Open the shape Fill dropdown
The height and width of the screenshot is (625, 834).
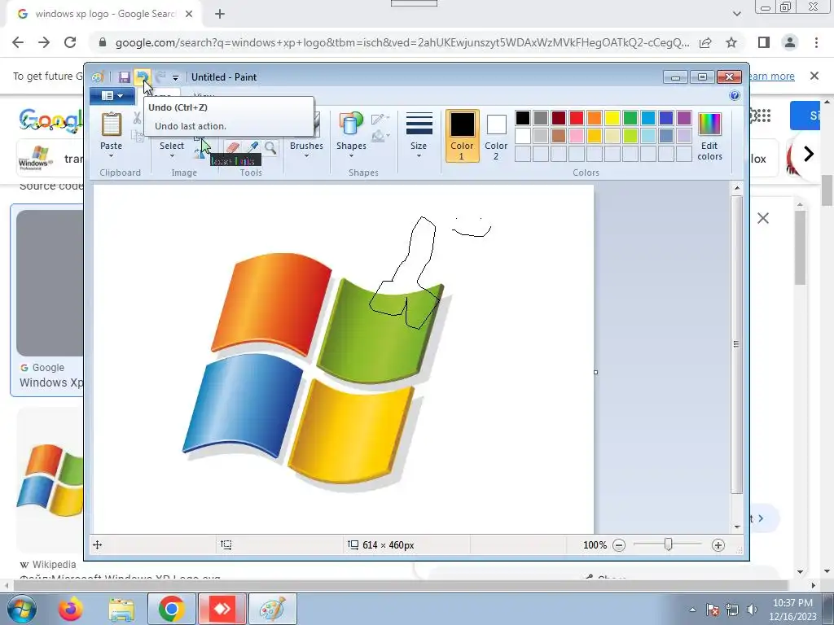click(380, 137)
